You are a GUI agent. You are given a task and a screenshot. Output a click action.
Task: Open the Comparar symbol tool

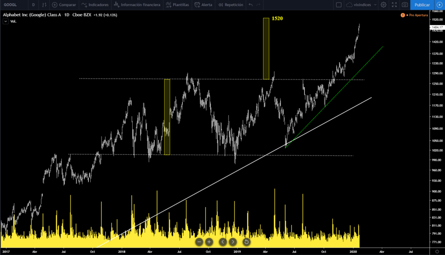(x=64, y=5)
